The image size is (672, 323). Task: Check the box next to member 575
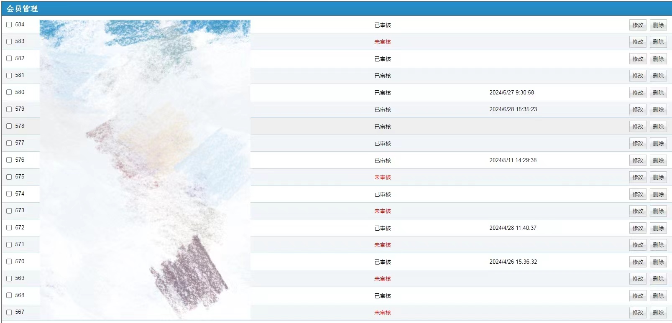[x=9, y=177]
